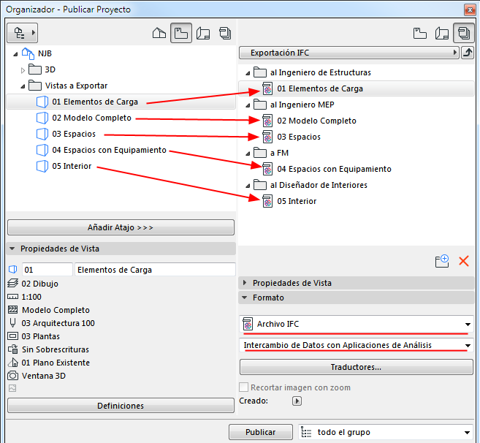Switch right panel to Layout Book
Viewport: 480px width, 443px height.
click(442, 33)
